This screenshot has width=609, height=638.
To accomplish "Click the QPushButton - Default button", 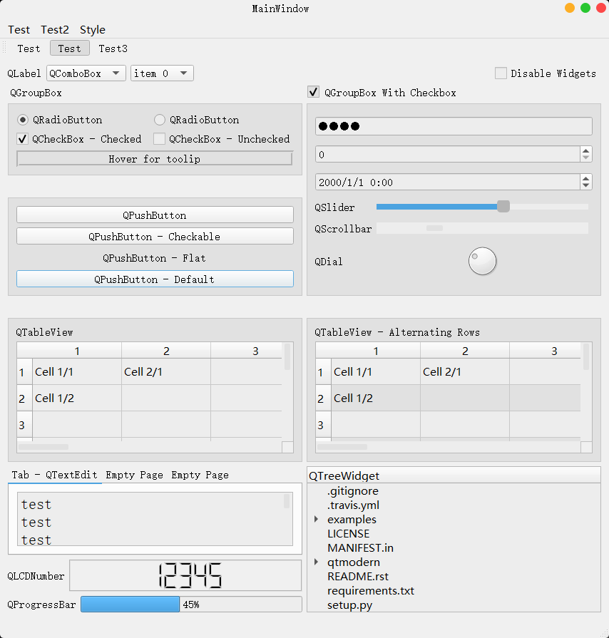I will [x=155, y=279].
